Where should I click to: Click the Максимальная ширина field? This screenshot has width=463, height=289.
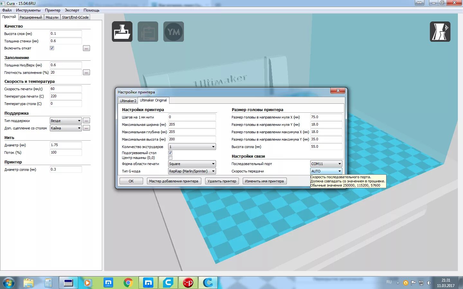point(192,124)
